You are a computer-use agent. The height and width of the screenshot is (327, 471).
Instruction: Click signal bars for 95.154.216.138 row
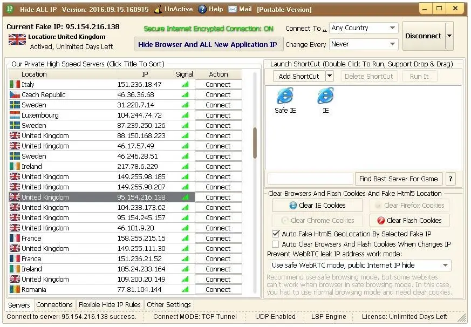click(x=186, y=197)
